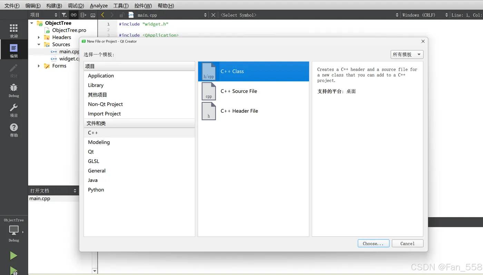Collapse the ObjectTree project node
Viewport: 483px width, 275px height.
(32, 23)
